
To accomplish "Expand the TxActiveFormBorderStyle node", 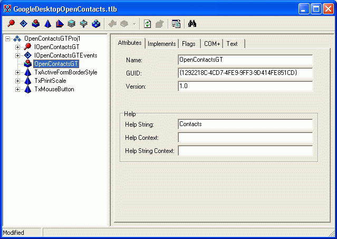I will (x=17, y=72).
